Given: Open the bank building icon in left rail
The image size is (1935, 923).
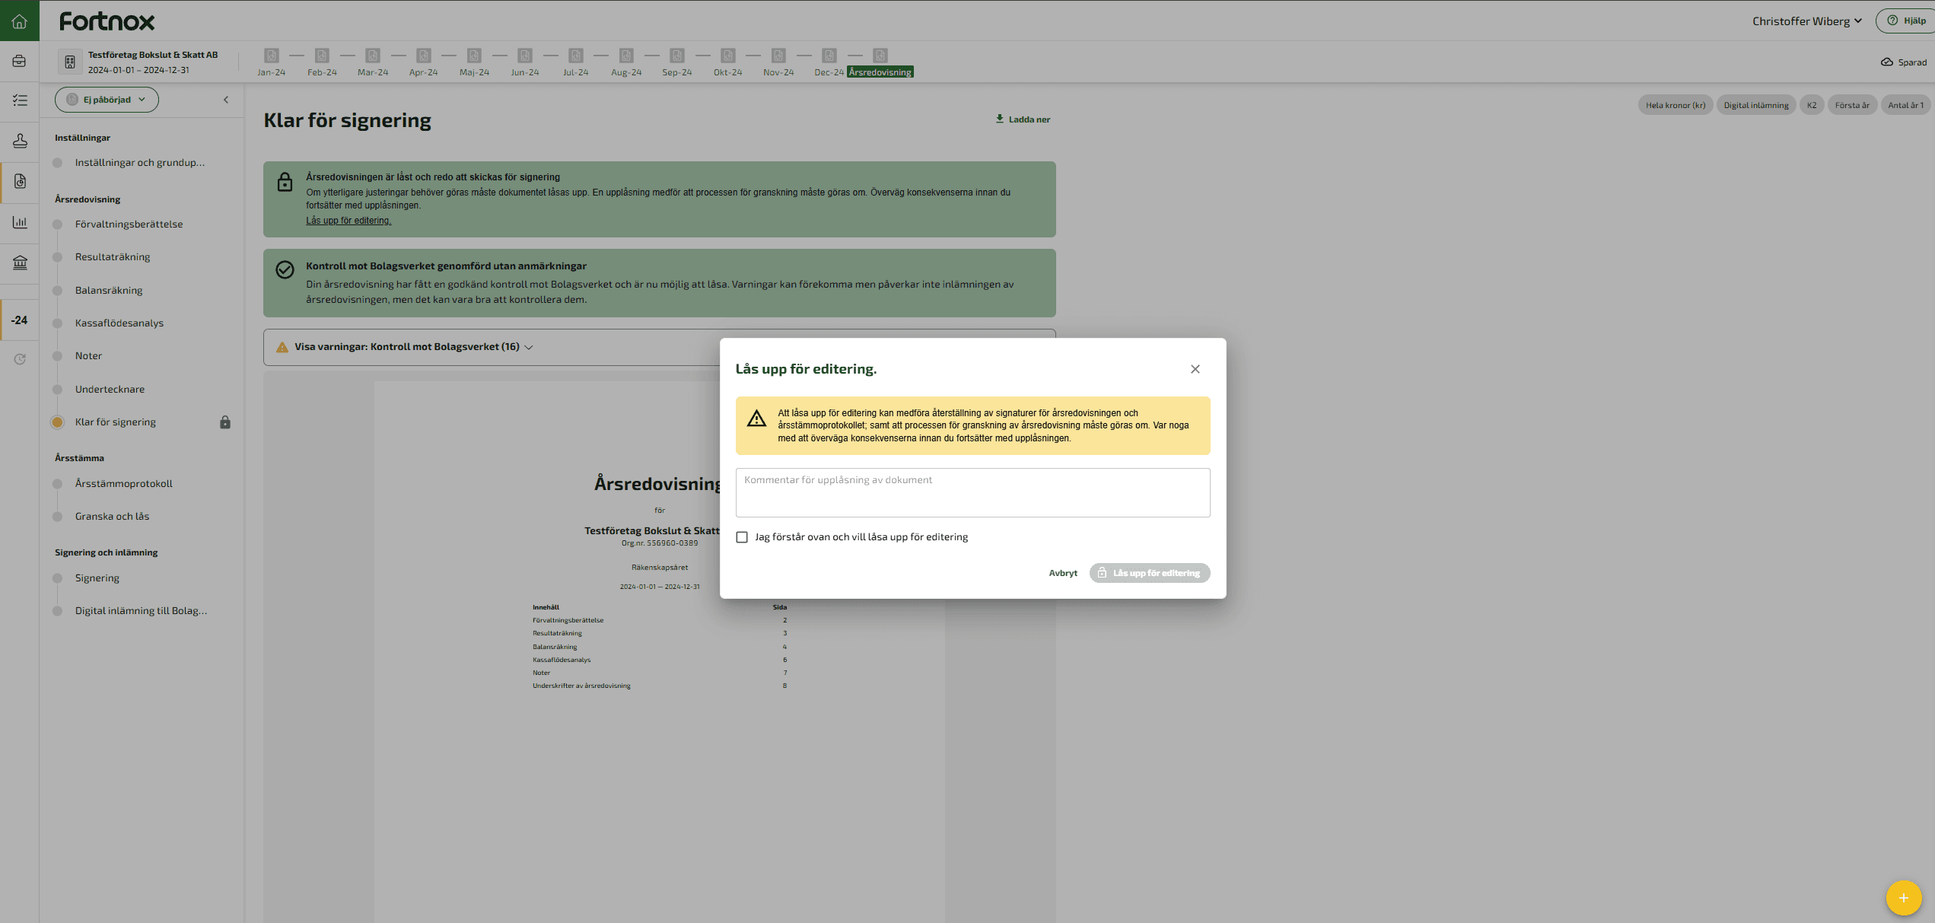Looking at the screenshot, I should coord(20,263).
